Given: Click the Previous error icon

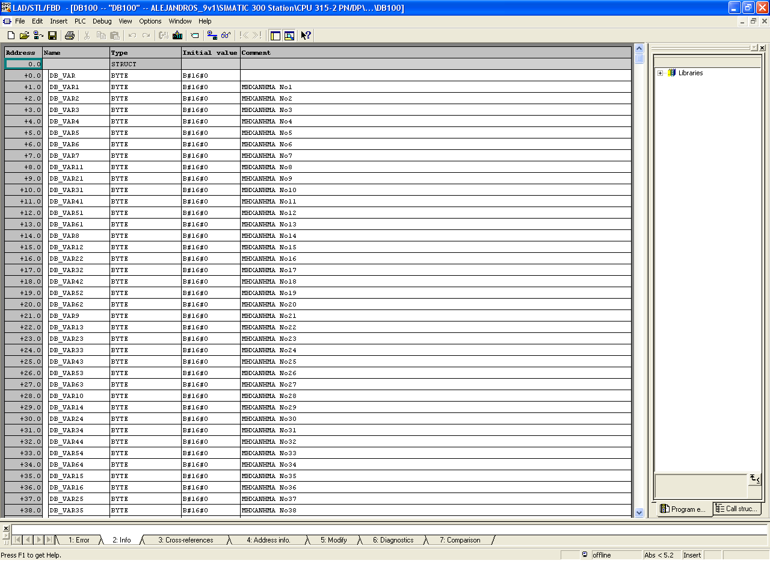Looking at the screenshot, I should click(x=244, y=36).
